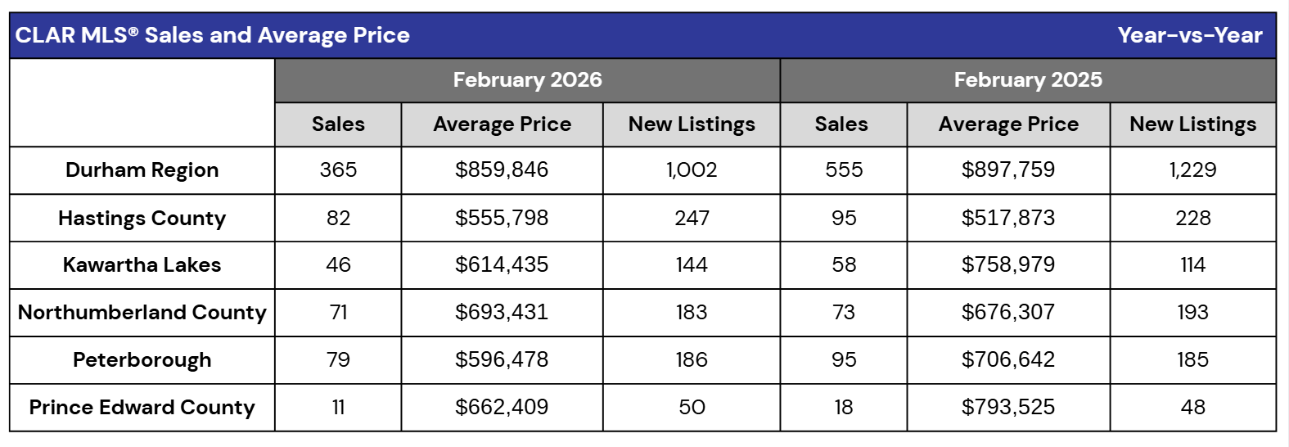
Task: Click the "Northumberland County" row label
Action: 142,313
